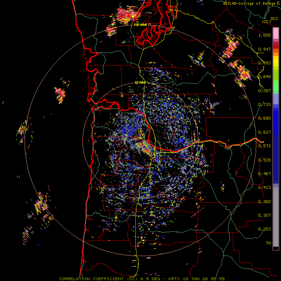Pick the light pink color bar segment
This screenshot has height=281, width=281.
tap(276, 33)
